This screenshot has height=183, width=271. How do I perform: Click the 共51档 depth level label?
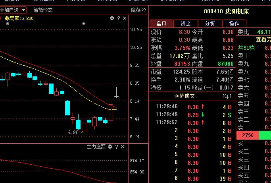point(246,48)
